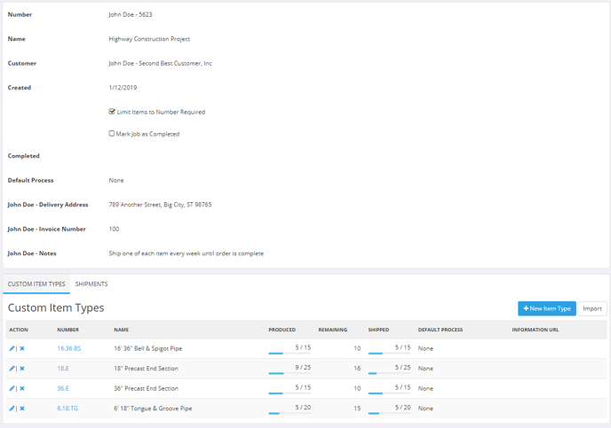Follow the 6.18.TG item link
611x428 pixels.
coord(67,409)
